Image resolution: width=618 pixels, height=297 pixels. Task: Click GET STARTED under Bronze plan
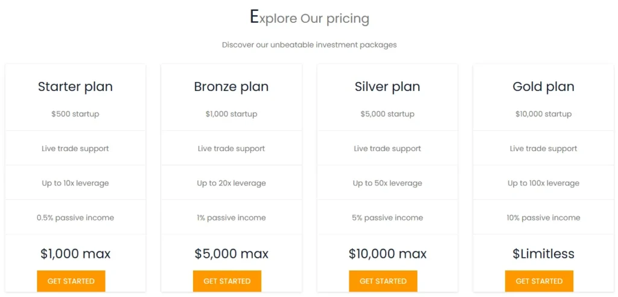[x=227, y=281]
